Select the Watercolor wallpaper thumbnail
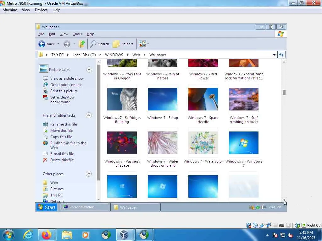322x241 pixels. tap(203, 143)
